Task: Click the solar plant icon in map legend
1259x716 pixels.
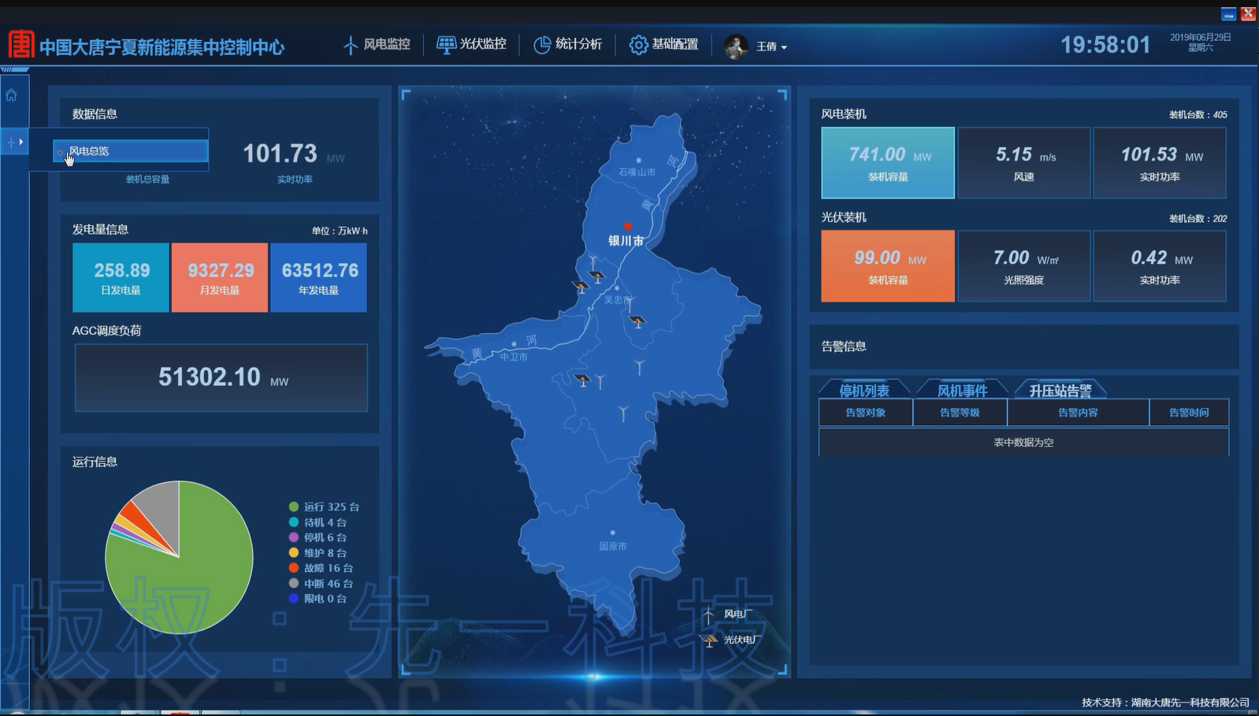Action: point(709,640)
